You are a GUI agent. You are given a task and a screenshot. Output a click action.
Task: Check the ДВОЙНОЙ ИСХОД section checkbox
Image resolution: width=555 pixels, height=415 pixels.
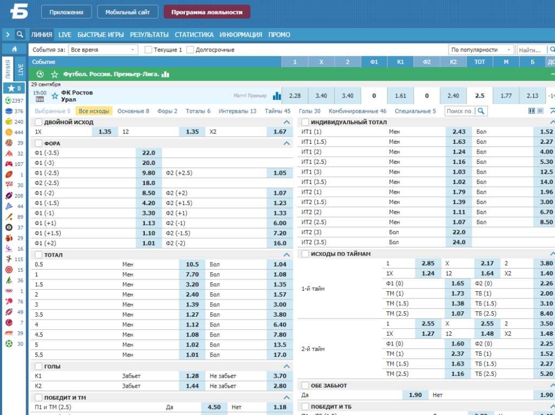point(38,122)
